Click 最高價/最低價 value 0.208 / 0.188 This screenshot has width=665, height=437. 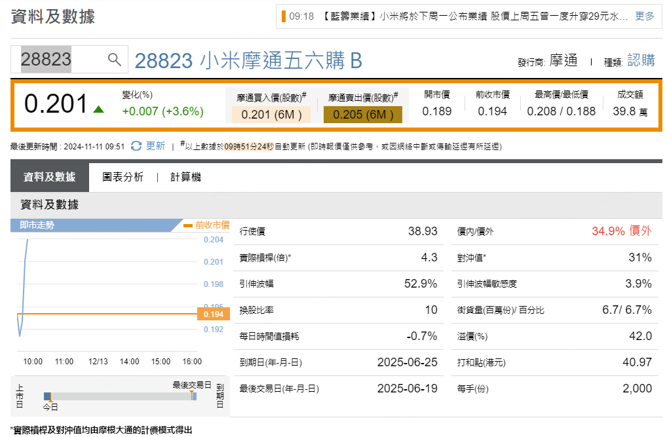561,111
